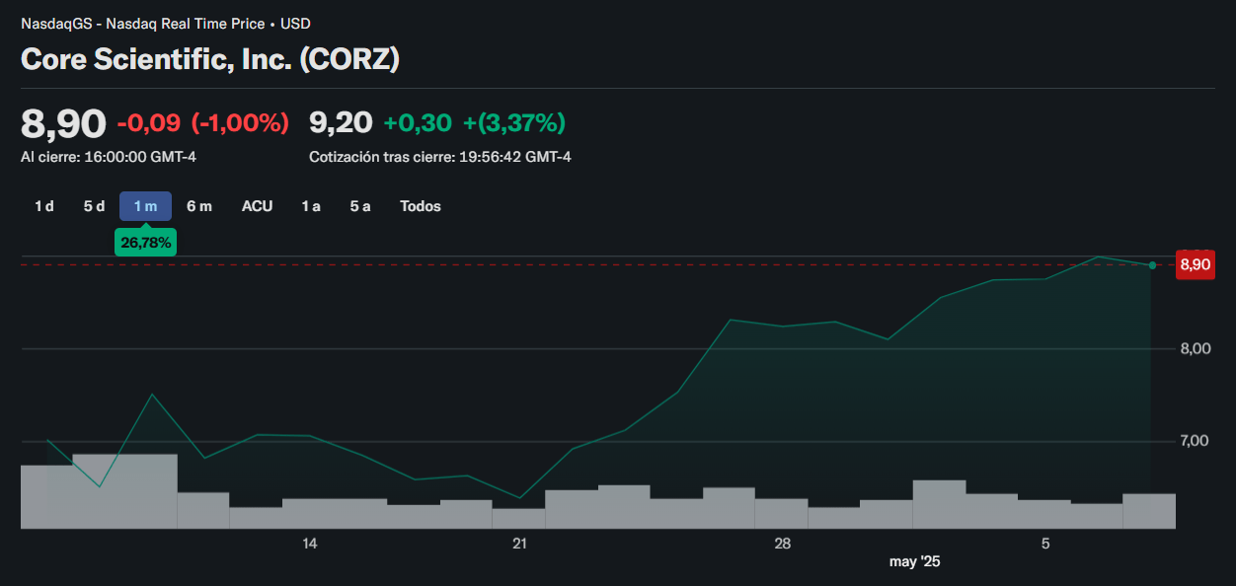Click the closing price 8,90 value
Image resolution: width=1236 pixels, height=586 pixels.
pyautogui.click(x=63, y=123)
